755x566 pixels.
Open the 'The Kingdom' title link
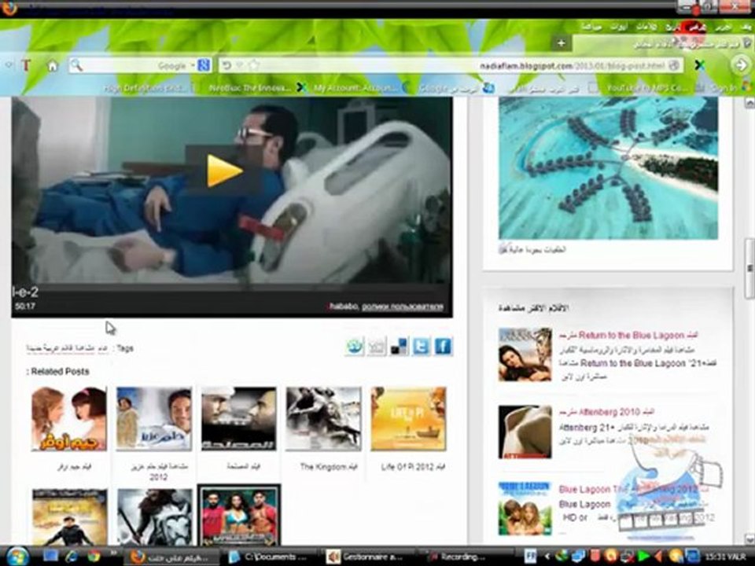click(x=329, y=467)
